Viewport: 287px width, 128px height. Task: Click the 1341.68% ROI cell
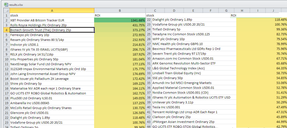(120, 20)
